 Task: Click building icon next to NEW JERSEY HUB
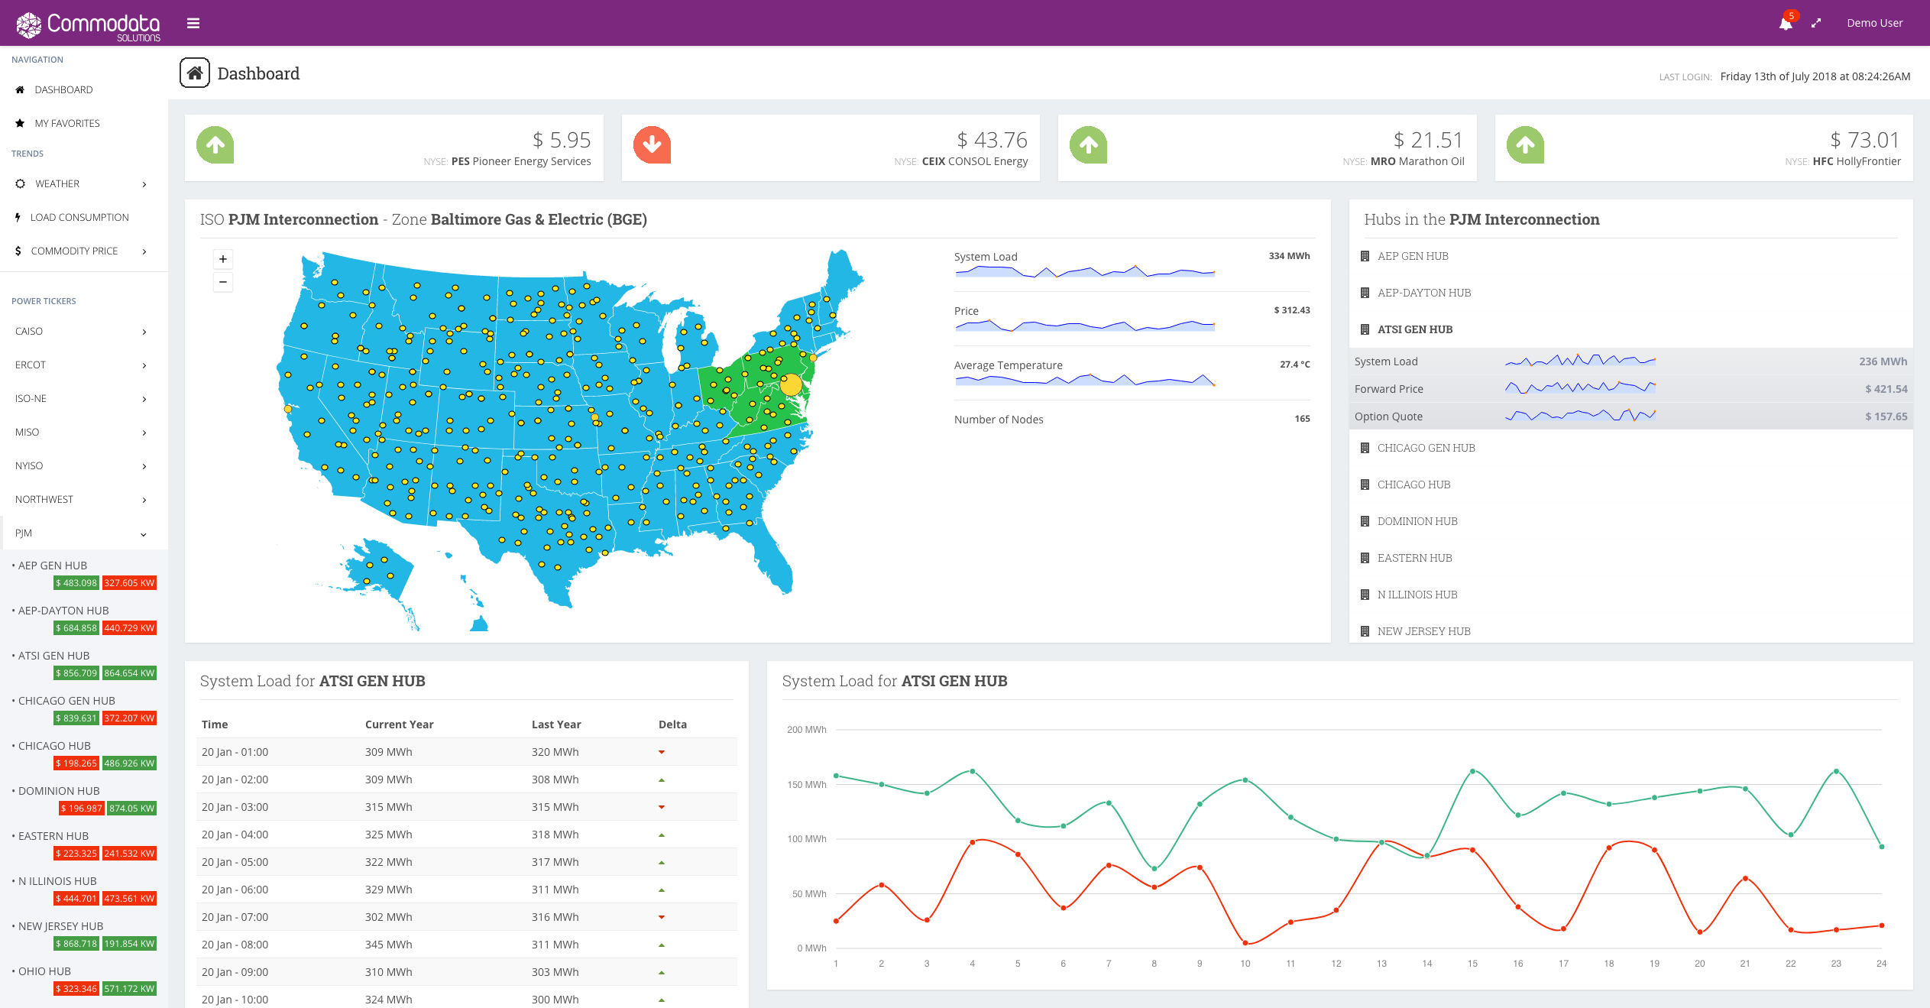click(1365, 631)
